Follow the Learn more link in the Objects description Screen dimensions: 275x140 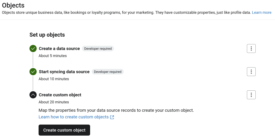(261, 12)
